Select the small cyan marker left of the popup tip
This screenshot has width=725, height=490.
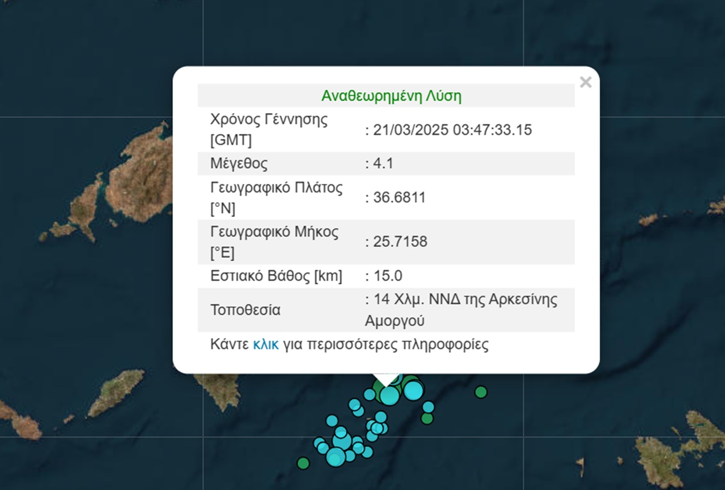pyautogui.click(x=369, y=395)
